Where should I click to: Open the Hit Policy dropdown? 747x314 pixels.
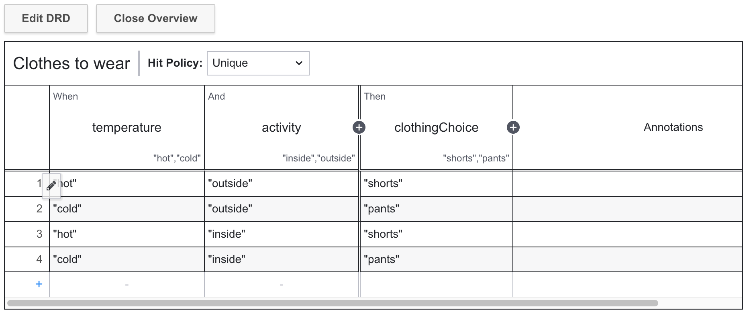coord(258,63)
